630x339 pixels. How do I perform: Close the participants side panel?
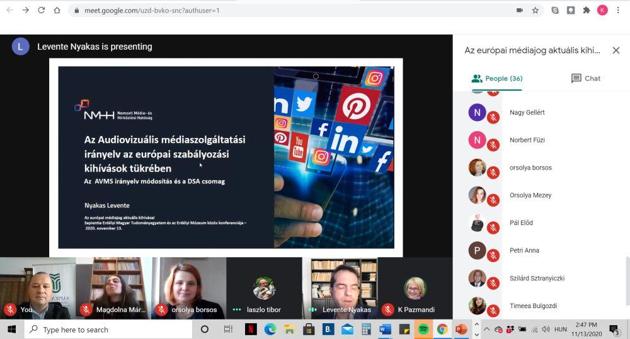pos(616,50)
